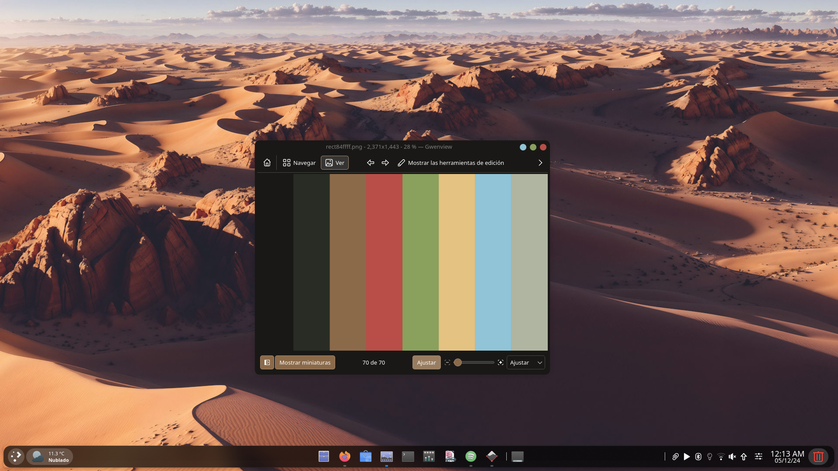Open Firefox from the dock
The width and height of the screenshot is (838, 471).
pyautogui.click(x=345, y=457)
